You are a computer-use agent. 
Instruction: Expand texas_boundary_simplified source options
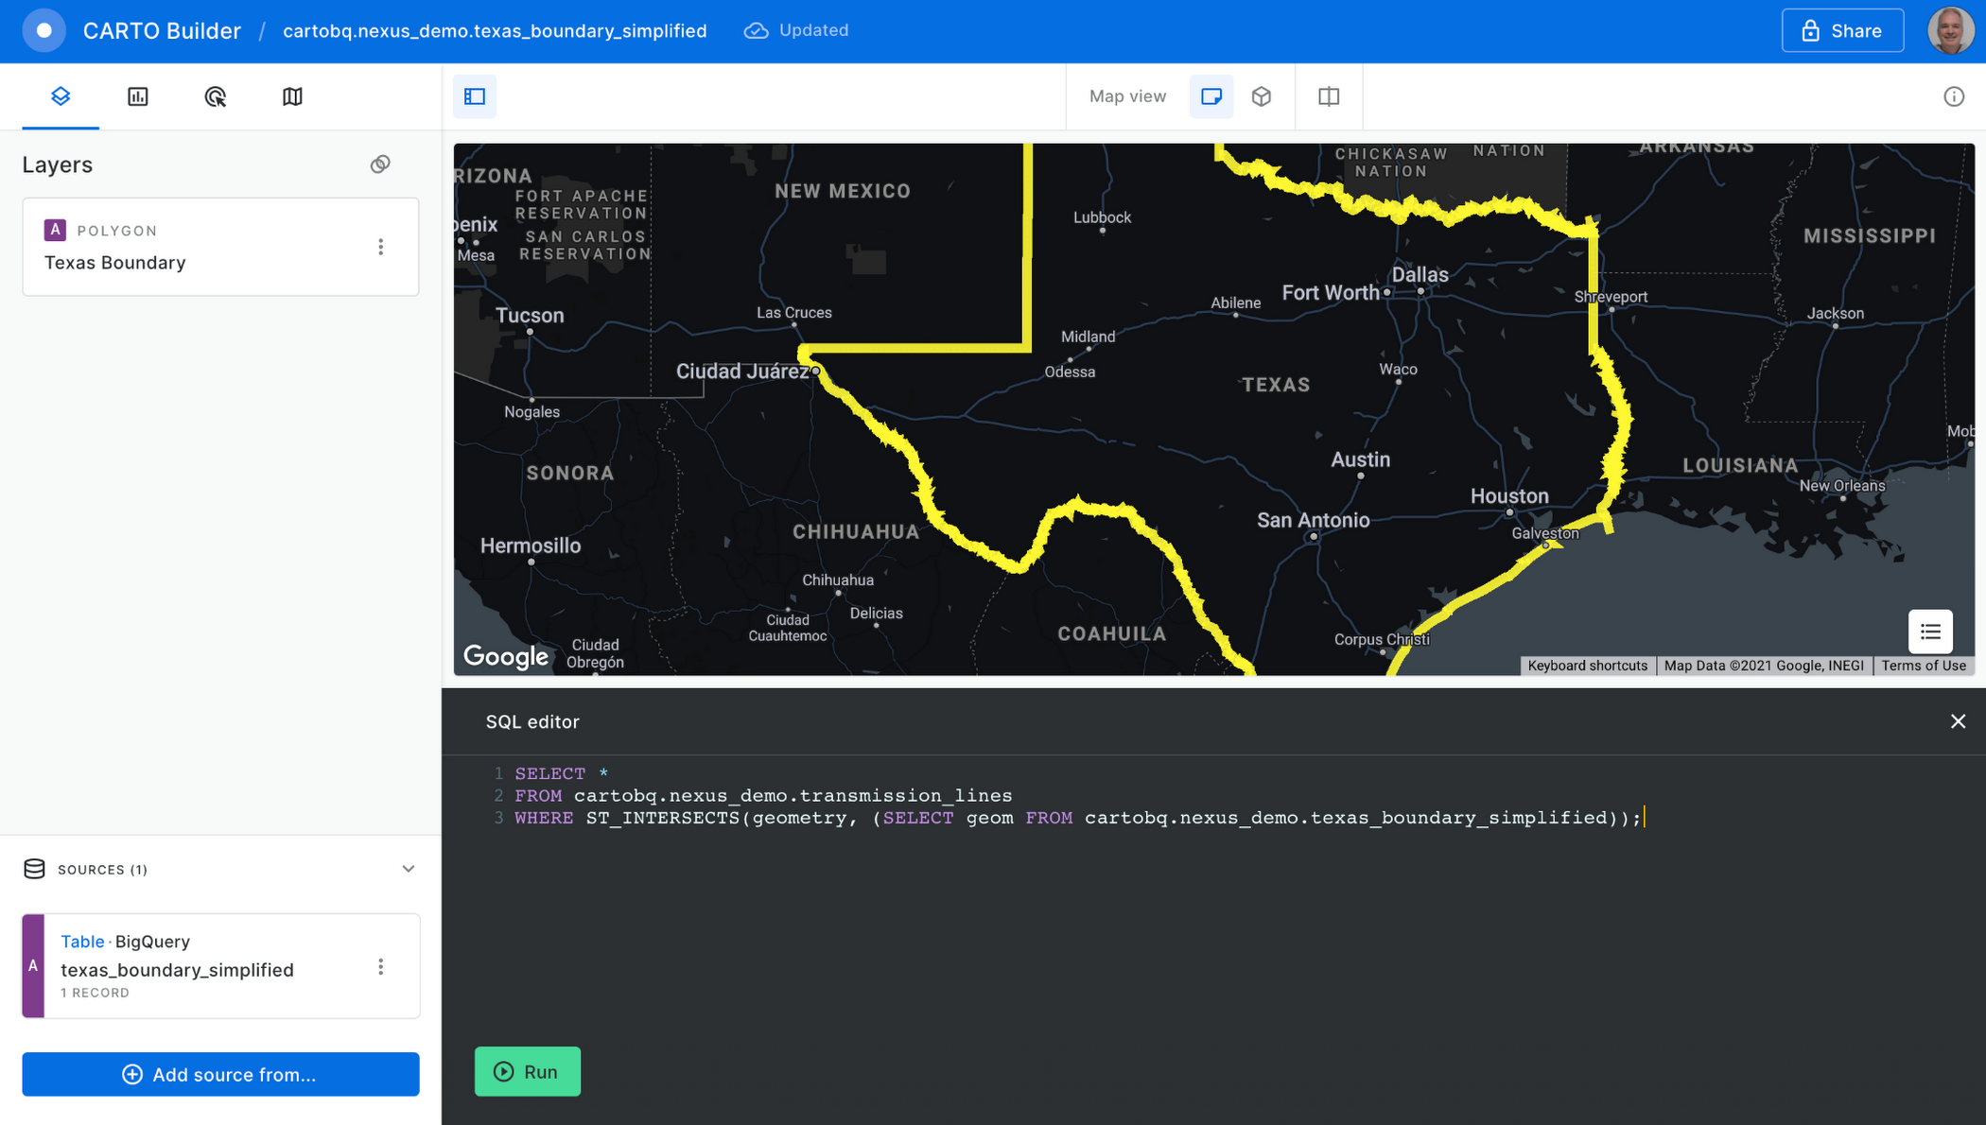click(382, 965)
